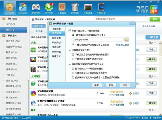Click the 360软件管家 logo icon
The width and height of the screenshot is (162, 120).
(154, 9)
